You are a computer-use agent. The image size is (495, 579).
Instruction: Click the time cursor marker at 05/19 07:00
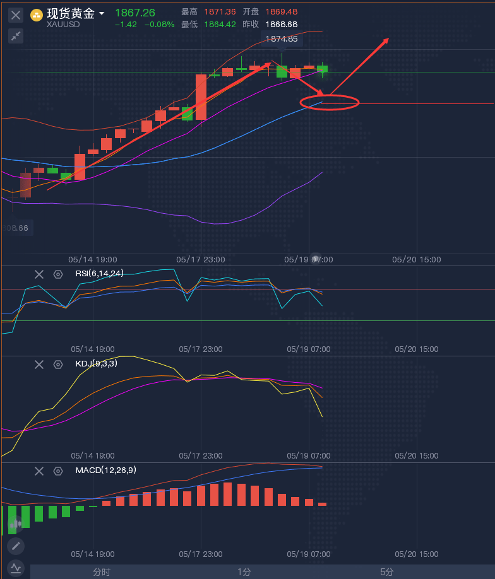coord(316,259)
